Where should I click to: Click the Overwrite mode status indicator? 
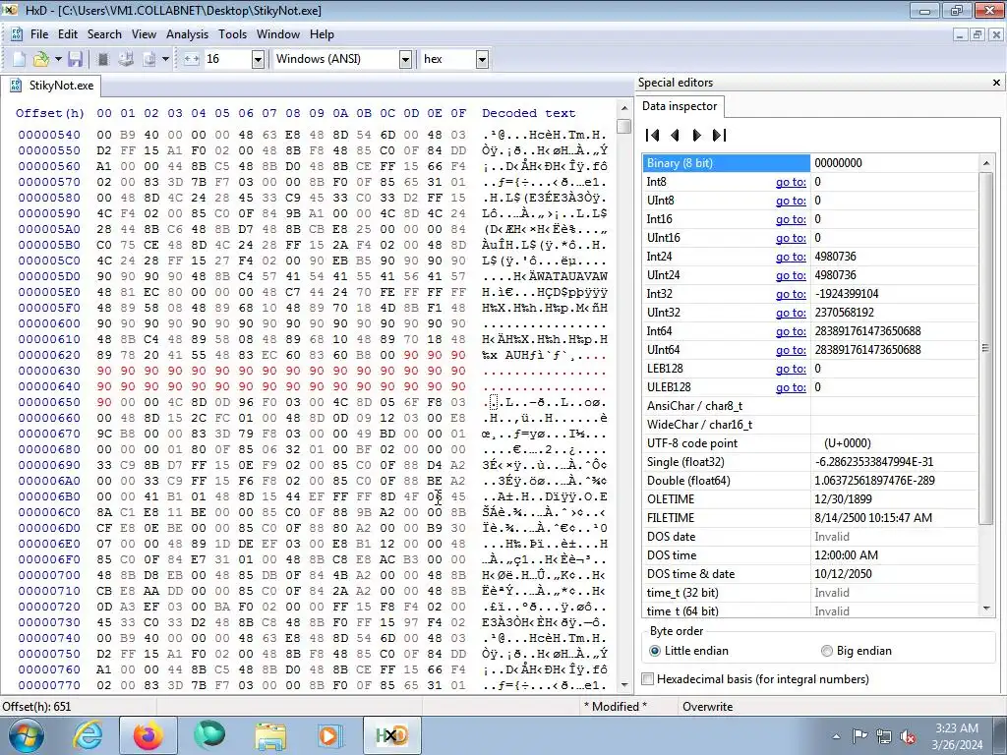click(707, 707)
